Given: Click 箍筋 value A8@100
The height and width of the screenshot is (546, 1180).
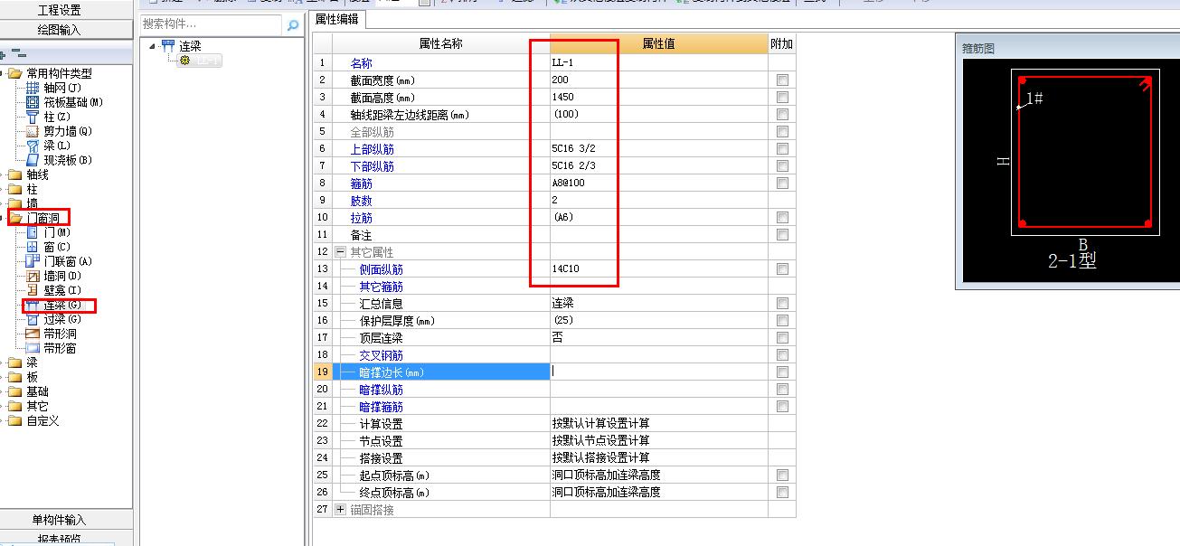Looking at the screenshot, I should pos(568,184).
